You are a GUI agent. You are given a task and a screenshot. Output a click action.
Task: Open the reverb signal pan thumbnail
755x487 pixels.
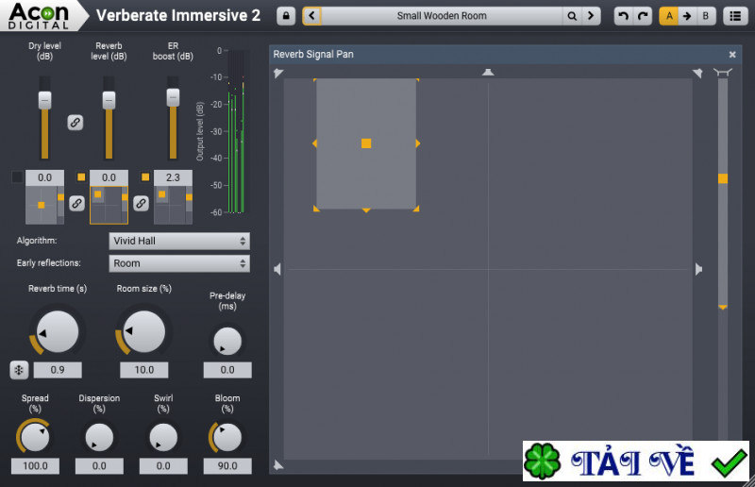tap(109, 205)
